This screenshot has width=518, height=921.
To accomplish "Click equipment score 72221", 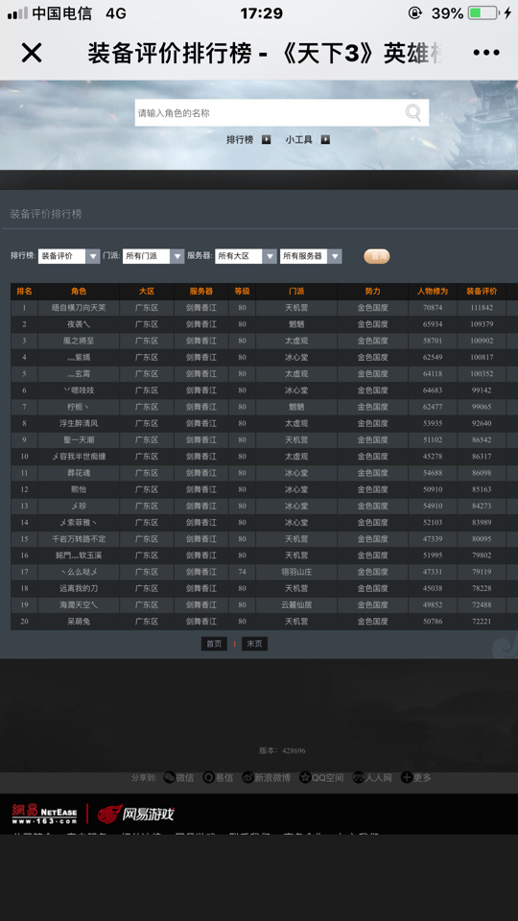I will pos(482,621).
